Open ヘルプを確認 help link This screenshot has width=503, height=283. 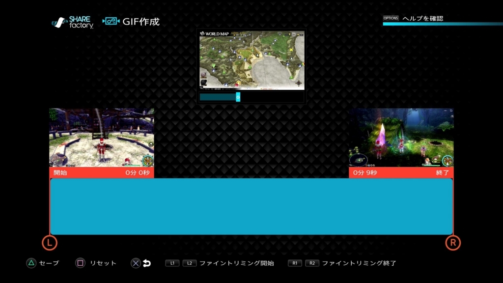tap(423, 18)
